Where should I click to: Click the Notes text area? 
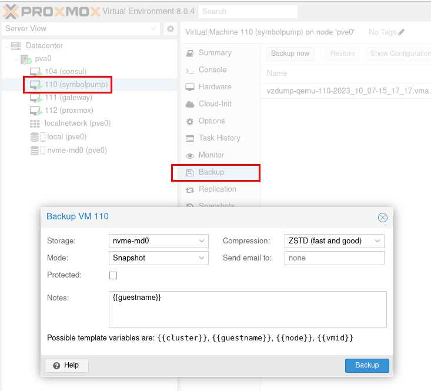pyautogui.click(x=248, y=309)
